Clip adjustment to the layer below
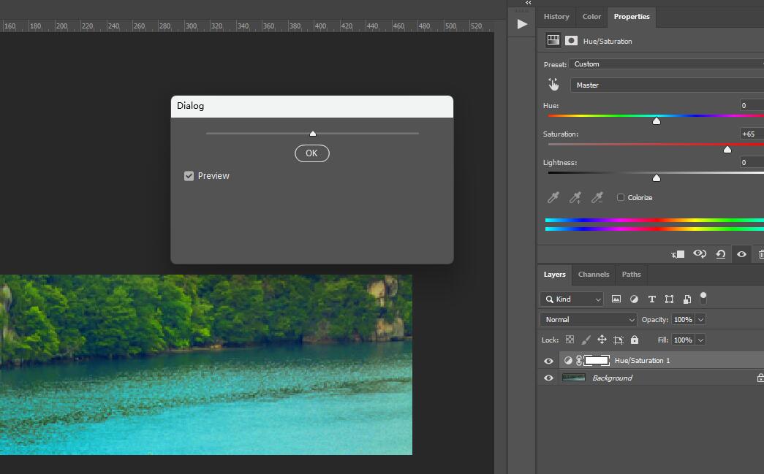 click(677, 253)
